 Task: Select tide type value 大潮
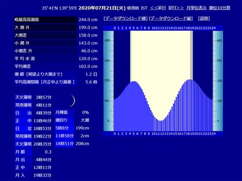coord(85,120)
